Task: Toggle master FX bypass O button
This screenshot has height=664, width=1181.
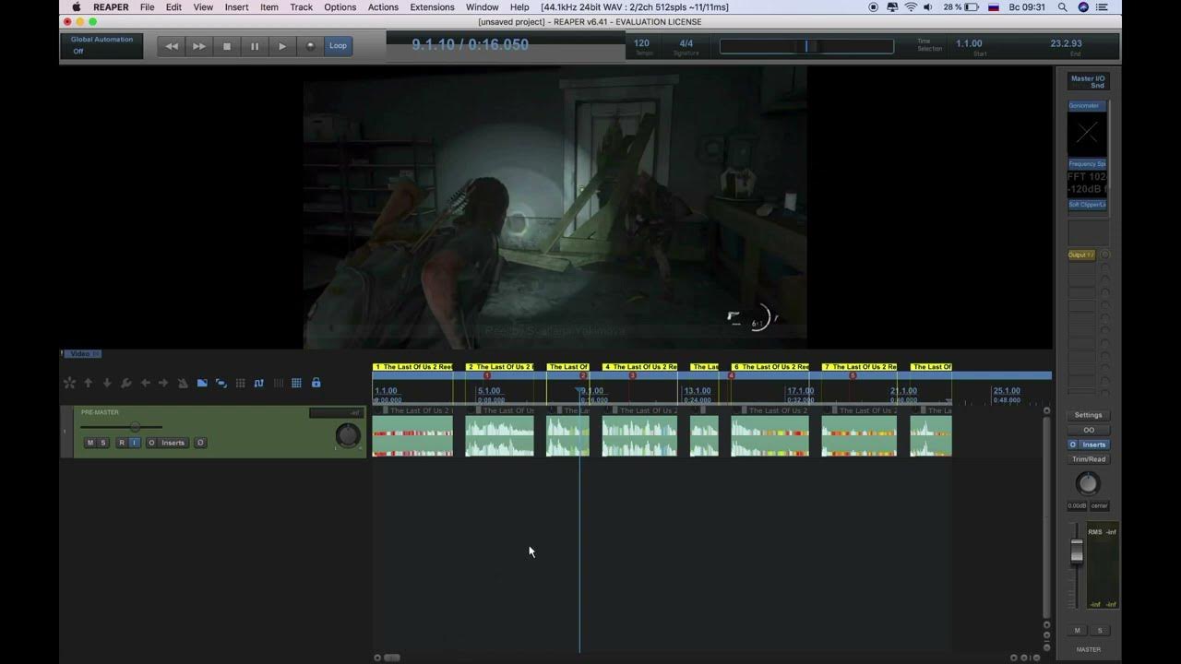Action: tap(1072, 445)
